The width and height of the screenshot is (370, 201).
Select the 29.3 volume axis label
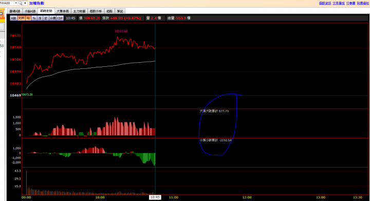point(17,178)
